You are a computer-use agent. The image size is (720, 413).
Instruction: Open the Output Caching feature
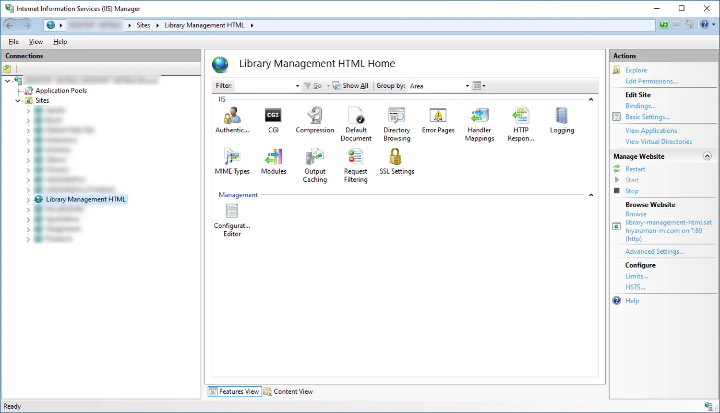315,165
